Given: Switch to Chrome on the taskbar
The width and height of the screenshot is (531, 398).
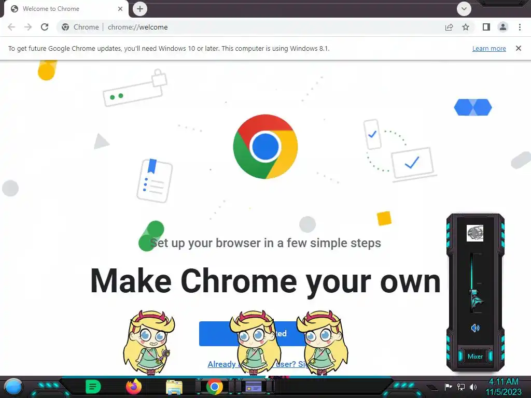Looking at the screenshot, I should point(214,387).
